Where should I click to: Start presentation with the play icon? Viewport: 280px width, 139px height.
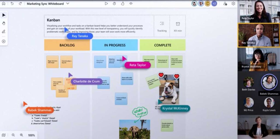[106, 4]
